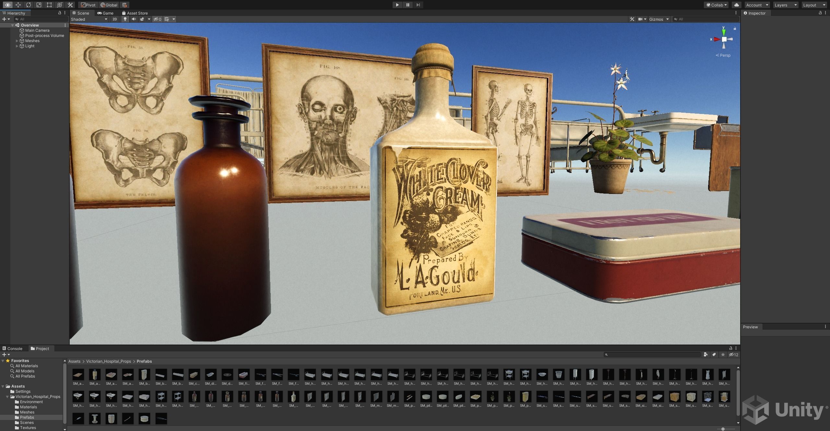Click the Step frame button
This screenshot has height=431, width=830.
click(x=418, y=5)
